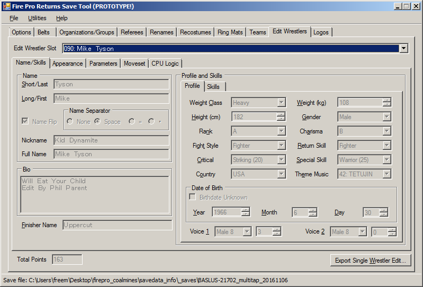The height and width of the screenshot is (287, 423).
Task: Click the Total Points field
Action: coord(67,259)
